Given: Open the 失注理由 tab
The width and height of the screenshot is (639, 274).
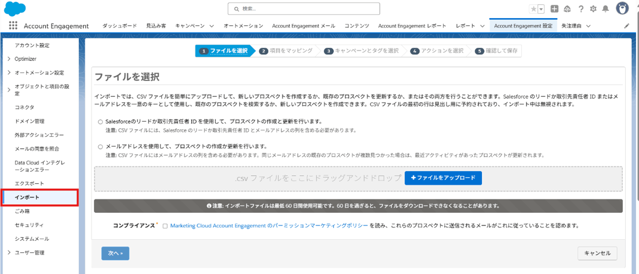Looking at the screenshot, I should pos(571,26).
